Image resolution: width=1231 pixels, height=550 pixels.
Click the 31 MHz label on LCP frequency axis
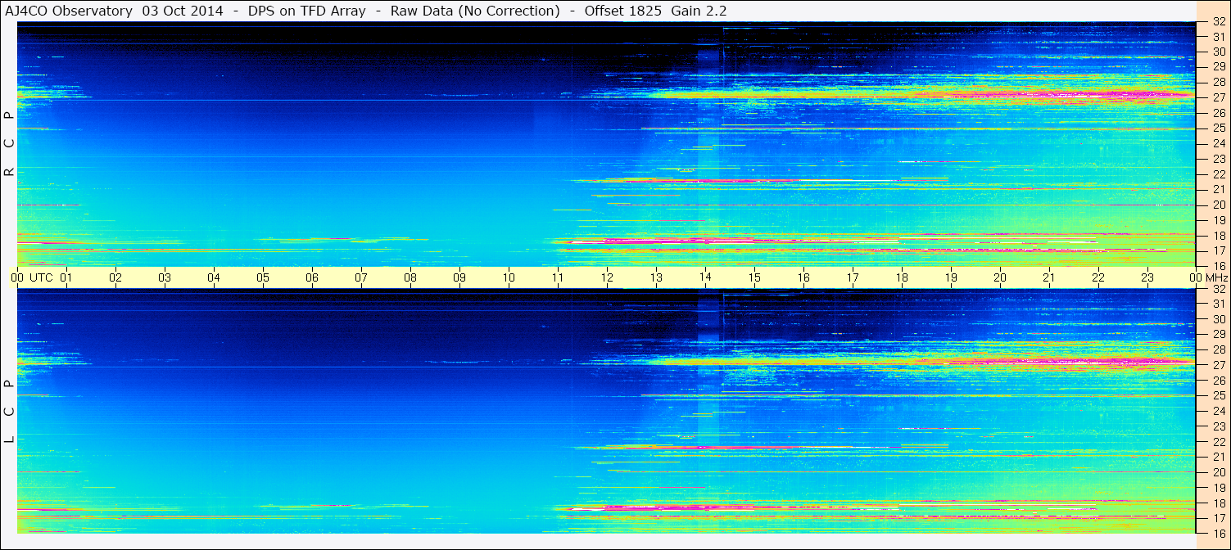1219,304
